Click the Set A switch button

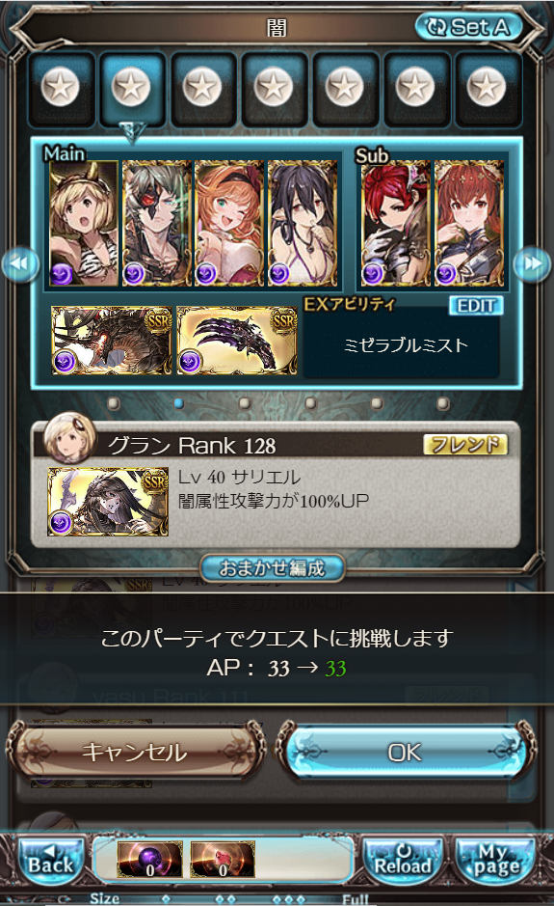point(468,27)
